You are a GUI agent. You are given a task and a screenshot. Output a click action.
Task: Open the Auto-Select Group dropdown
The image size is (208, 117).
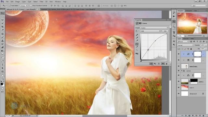24,6
